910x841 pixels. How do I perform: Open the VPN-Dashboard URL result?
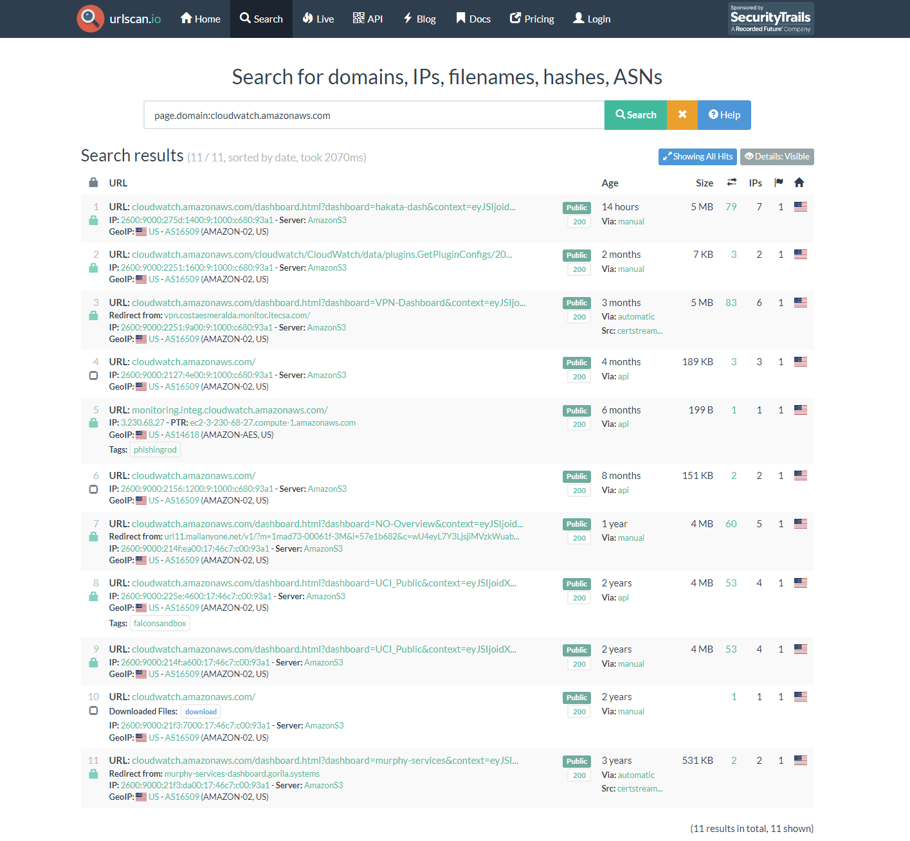click(329, 303)
